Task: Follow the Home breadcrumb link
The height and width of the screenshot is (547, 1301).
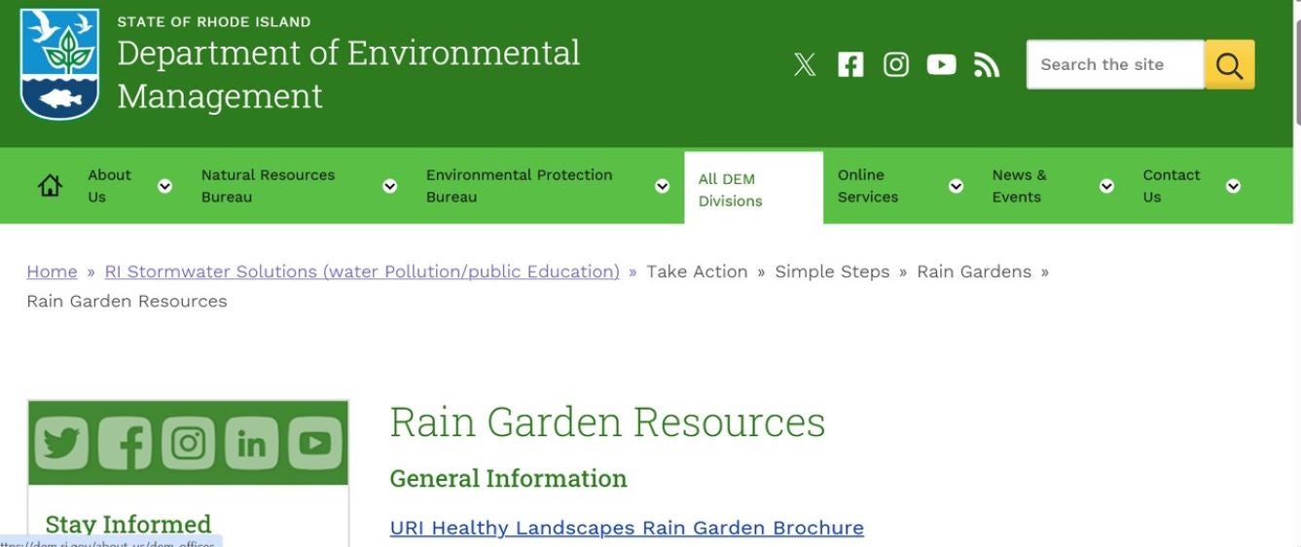Action: [x=52, y=272]
